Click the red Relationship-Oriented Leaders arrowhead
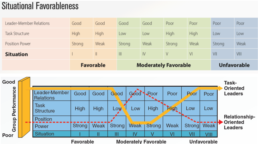Screen dimensions: 258x144 (221, 122)
